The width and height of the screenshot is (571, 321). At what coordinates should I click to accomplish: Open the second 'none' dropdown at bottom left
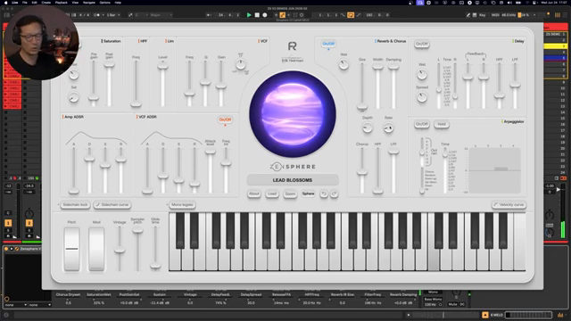point(39,305)
